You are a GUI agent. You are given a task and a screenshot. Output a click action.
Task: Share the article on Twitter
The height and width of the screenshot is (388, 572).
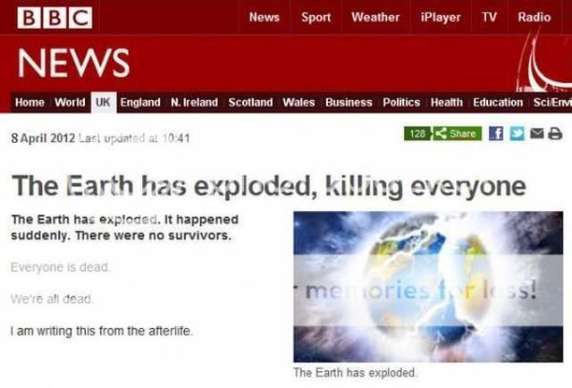click(x=517, y=133)
